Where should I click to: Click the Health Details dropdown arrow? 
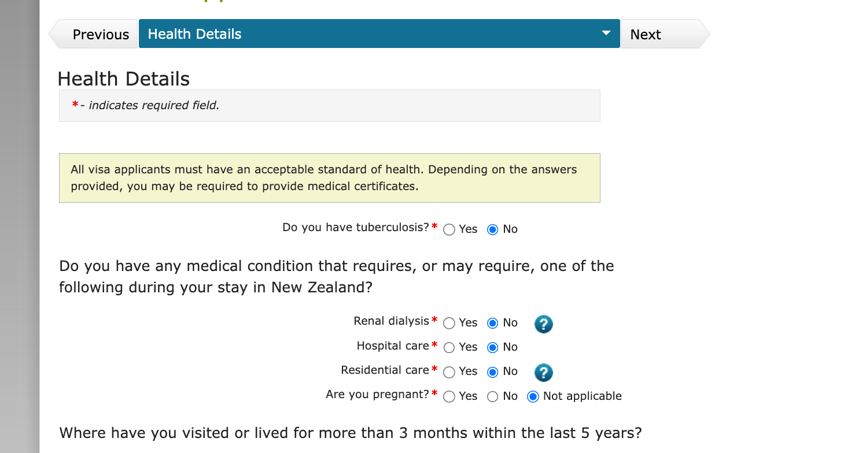click(x=606, y=34)
